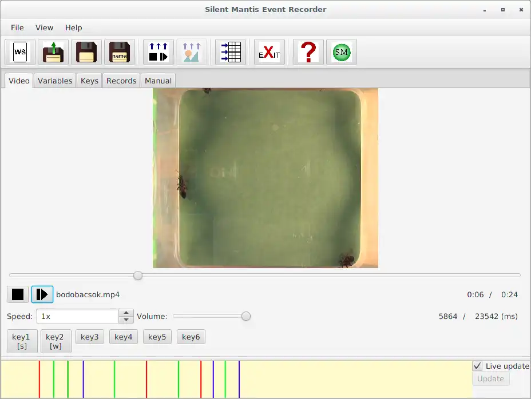Increase speed with the up stepper arrow
The image size is (531, 399).
point(126,313)
